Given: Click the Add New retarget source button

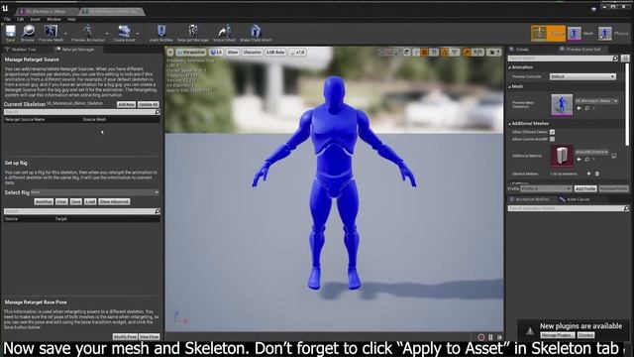Looking at the screenshot, I should tap(126, 104).
